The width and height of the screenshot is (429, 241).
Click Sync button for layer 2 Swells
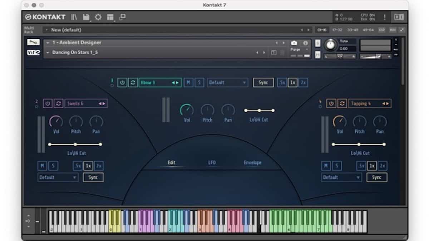coord(93,177)
